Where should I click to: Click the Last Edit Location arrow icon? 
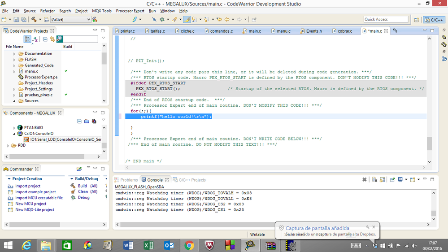(219, 19)
